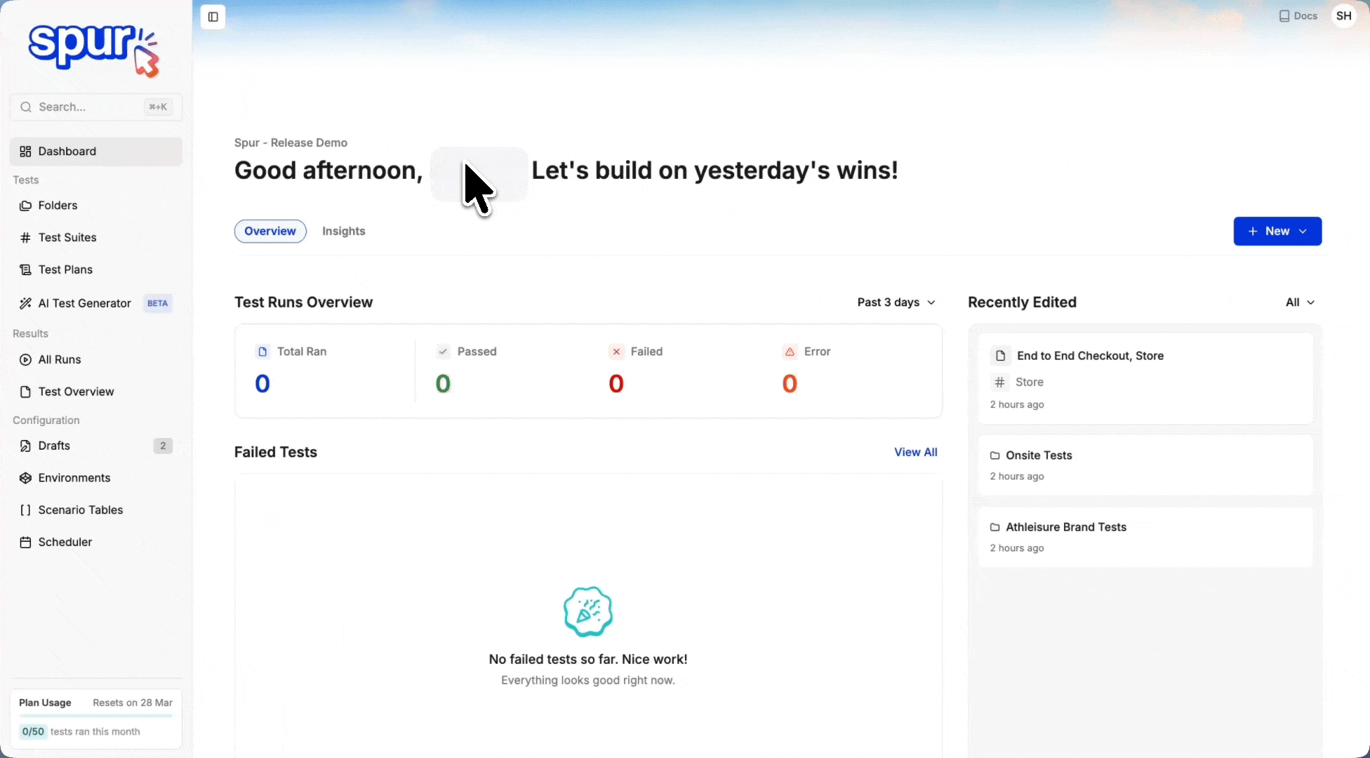Select the Test Suites sidebar icon
The width and height of the screenshot is (1370, 758).
pyautogui.click(x=25, y=237)
